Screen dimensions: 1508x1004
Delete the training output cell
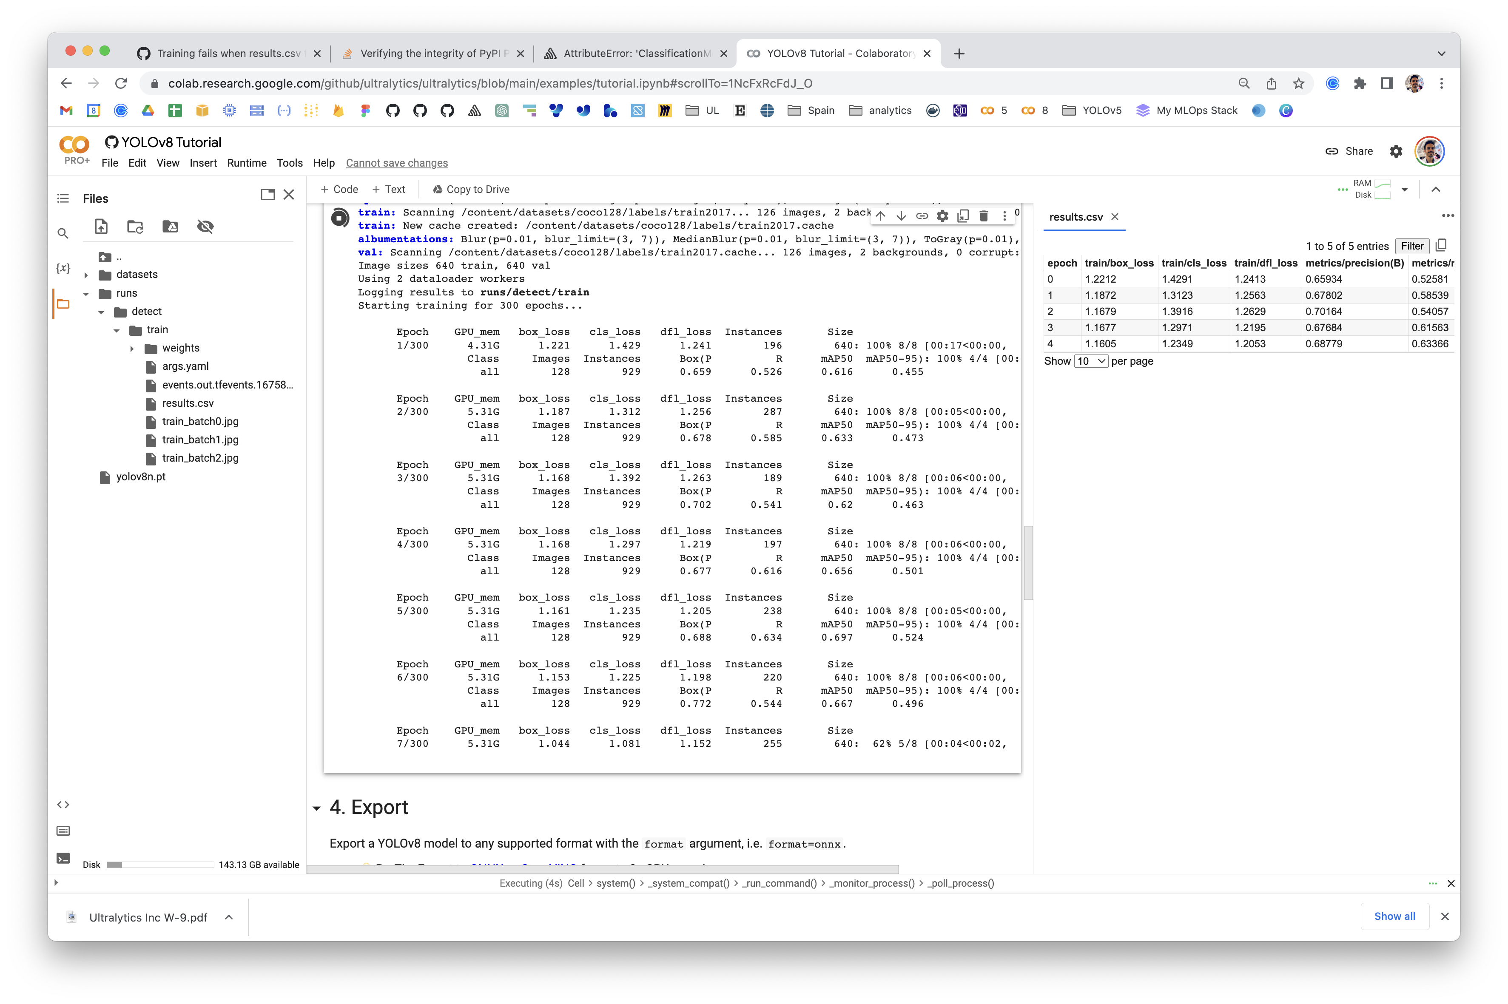tap(984, 216)
